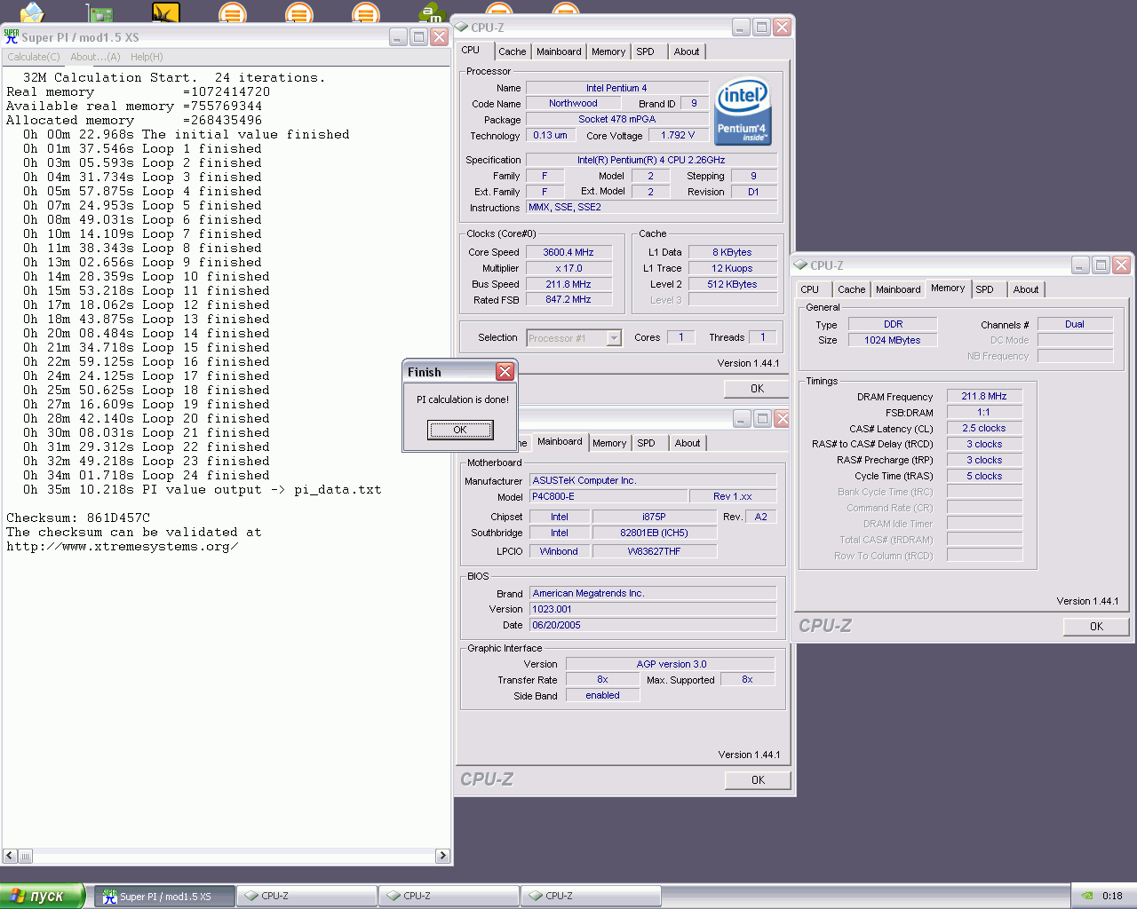Click the 'W83627THF' LPCIO value
Screen dimensions: 1137x909
coord(654,551)
